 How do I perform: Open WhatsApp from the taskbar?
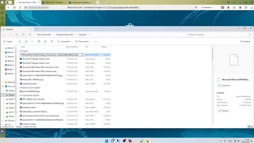pos(113,141)
